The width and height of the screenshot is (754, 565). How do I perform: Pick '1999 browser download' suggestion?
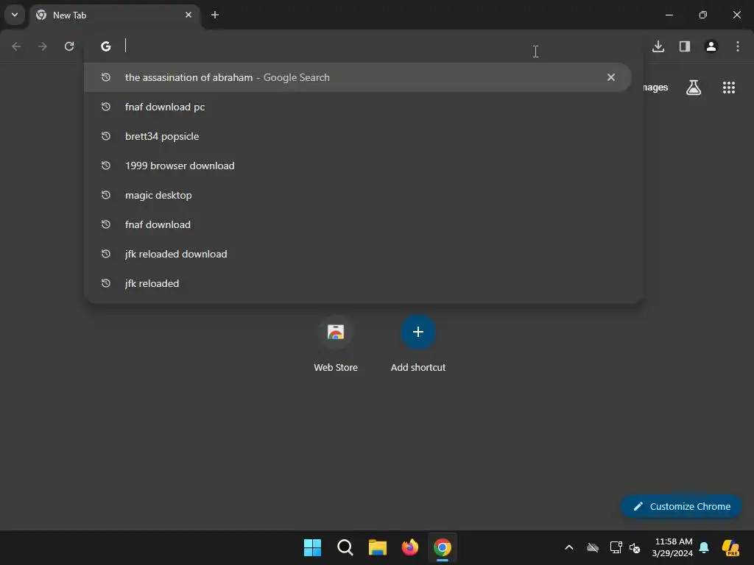point(358,166)
